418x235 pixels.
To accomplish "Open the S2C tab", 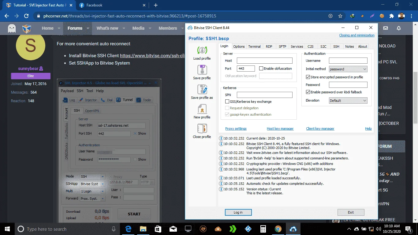I will click(323, 47).
